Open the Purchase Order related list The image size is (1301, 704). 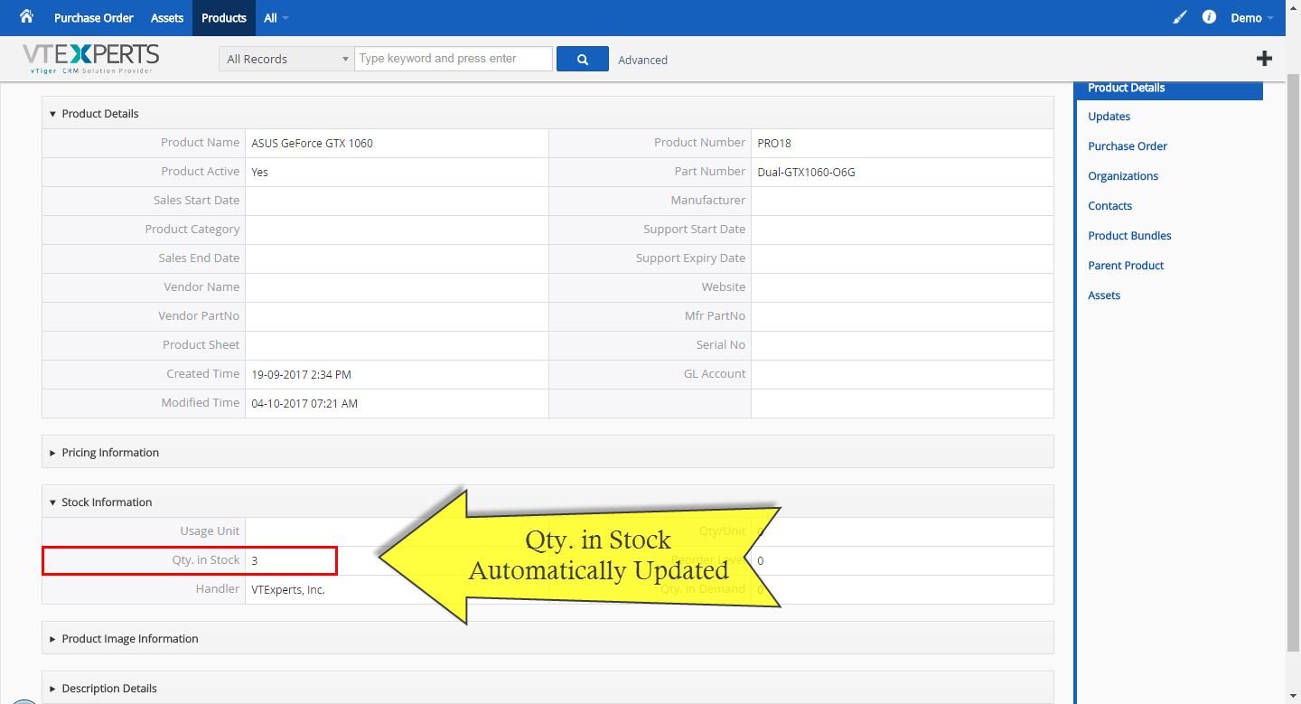click(1128, 146)
